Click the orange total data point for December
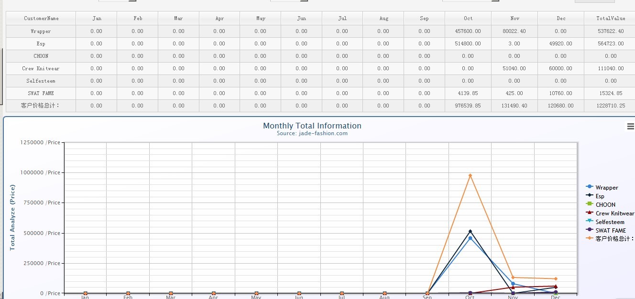This screenshot has height=299, width=635. point(556,279)
